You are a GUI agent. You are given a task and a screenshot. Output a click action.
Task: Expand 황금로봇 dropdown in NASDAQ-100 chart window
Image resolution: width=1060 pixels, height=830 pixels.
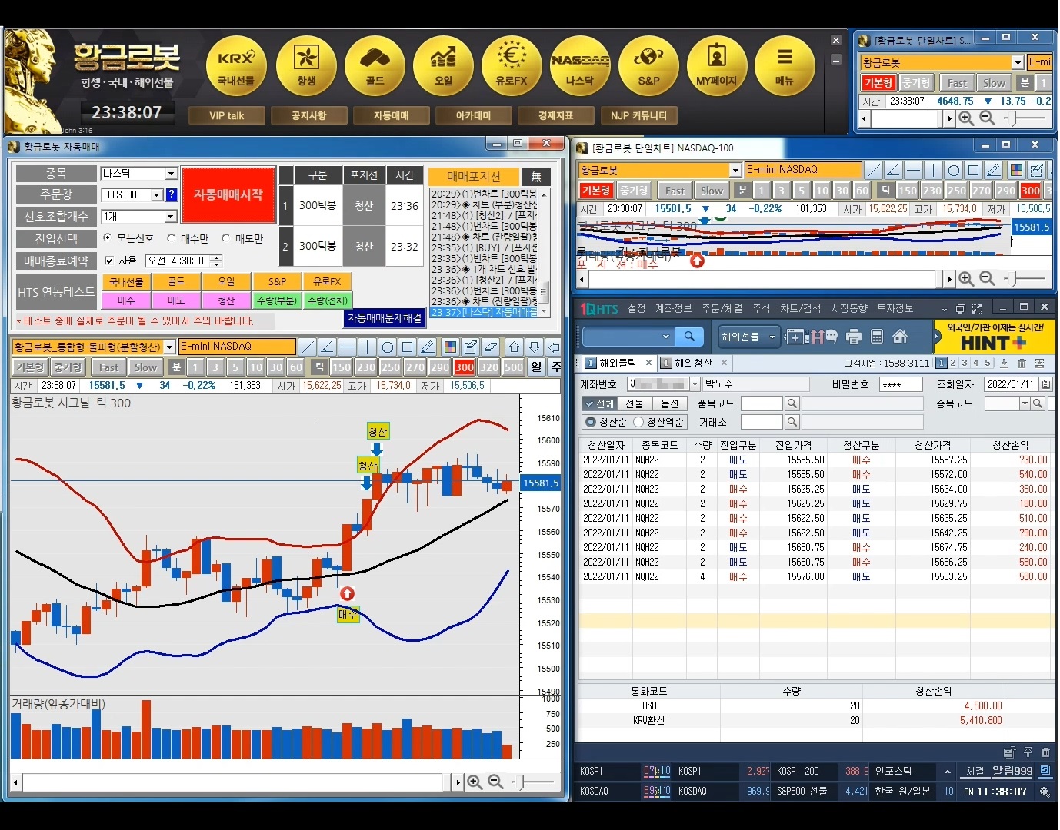click(x=735, y=170)
